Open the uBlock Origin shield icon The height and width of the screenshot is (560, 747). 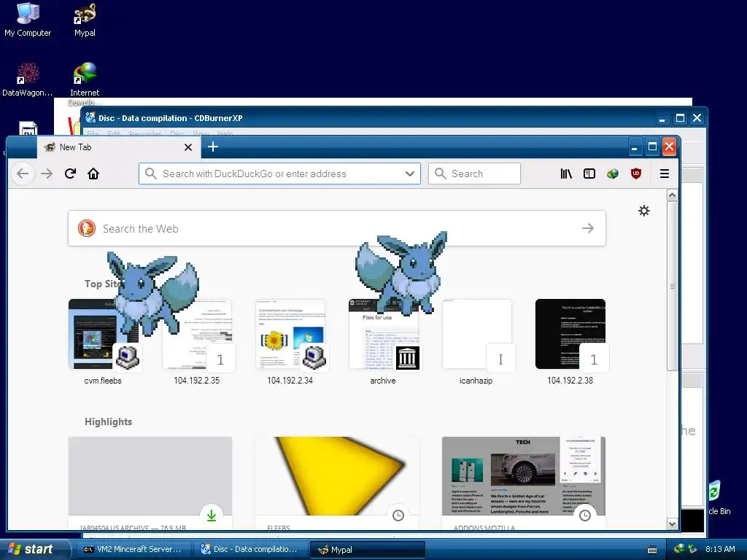coord(636,174)
